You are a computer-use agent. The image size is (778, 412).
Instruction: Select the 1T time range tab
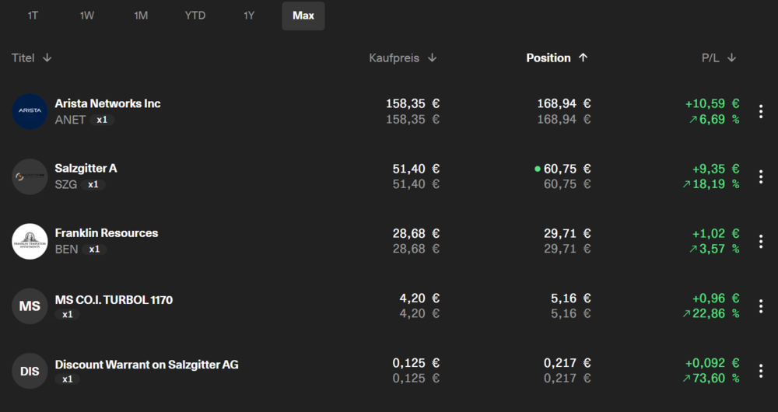[33, 16]
